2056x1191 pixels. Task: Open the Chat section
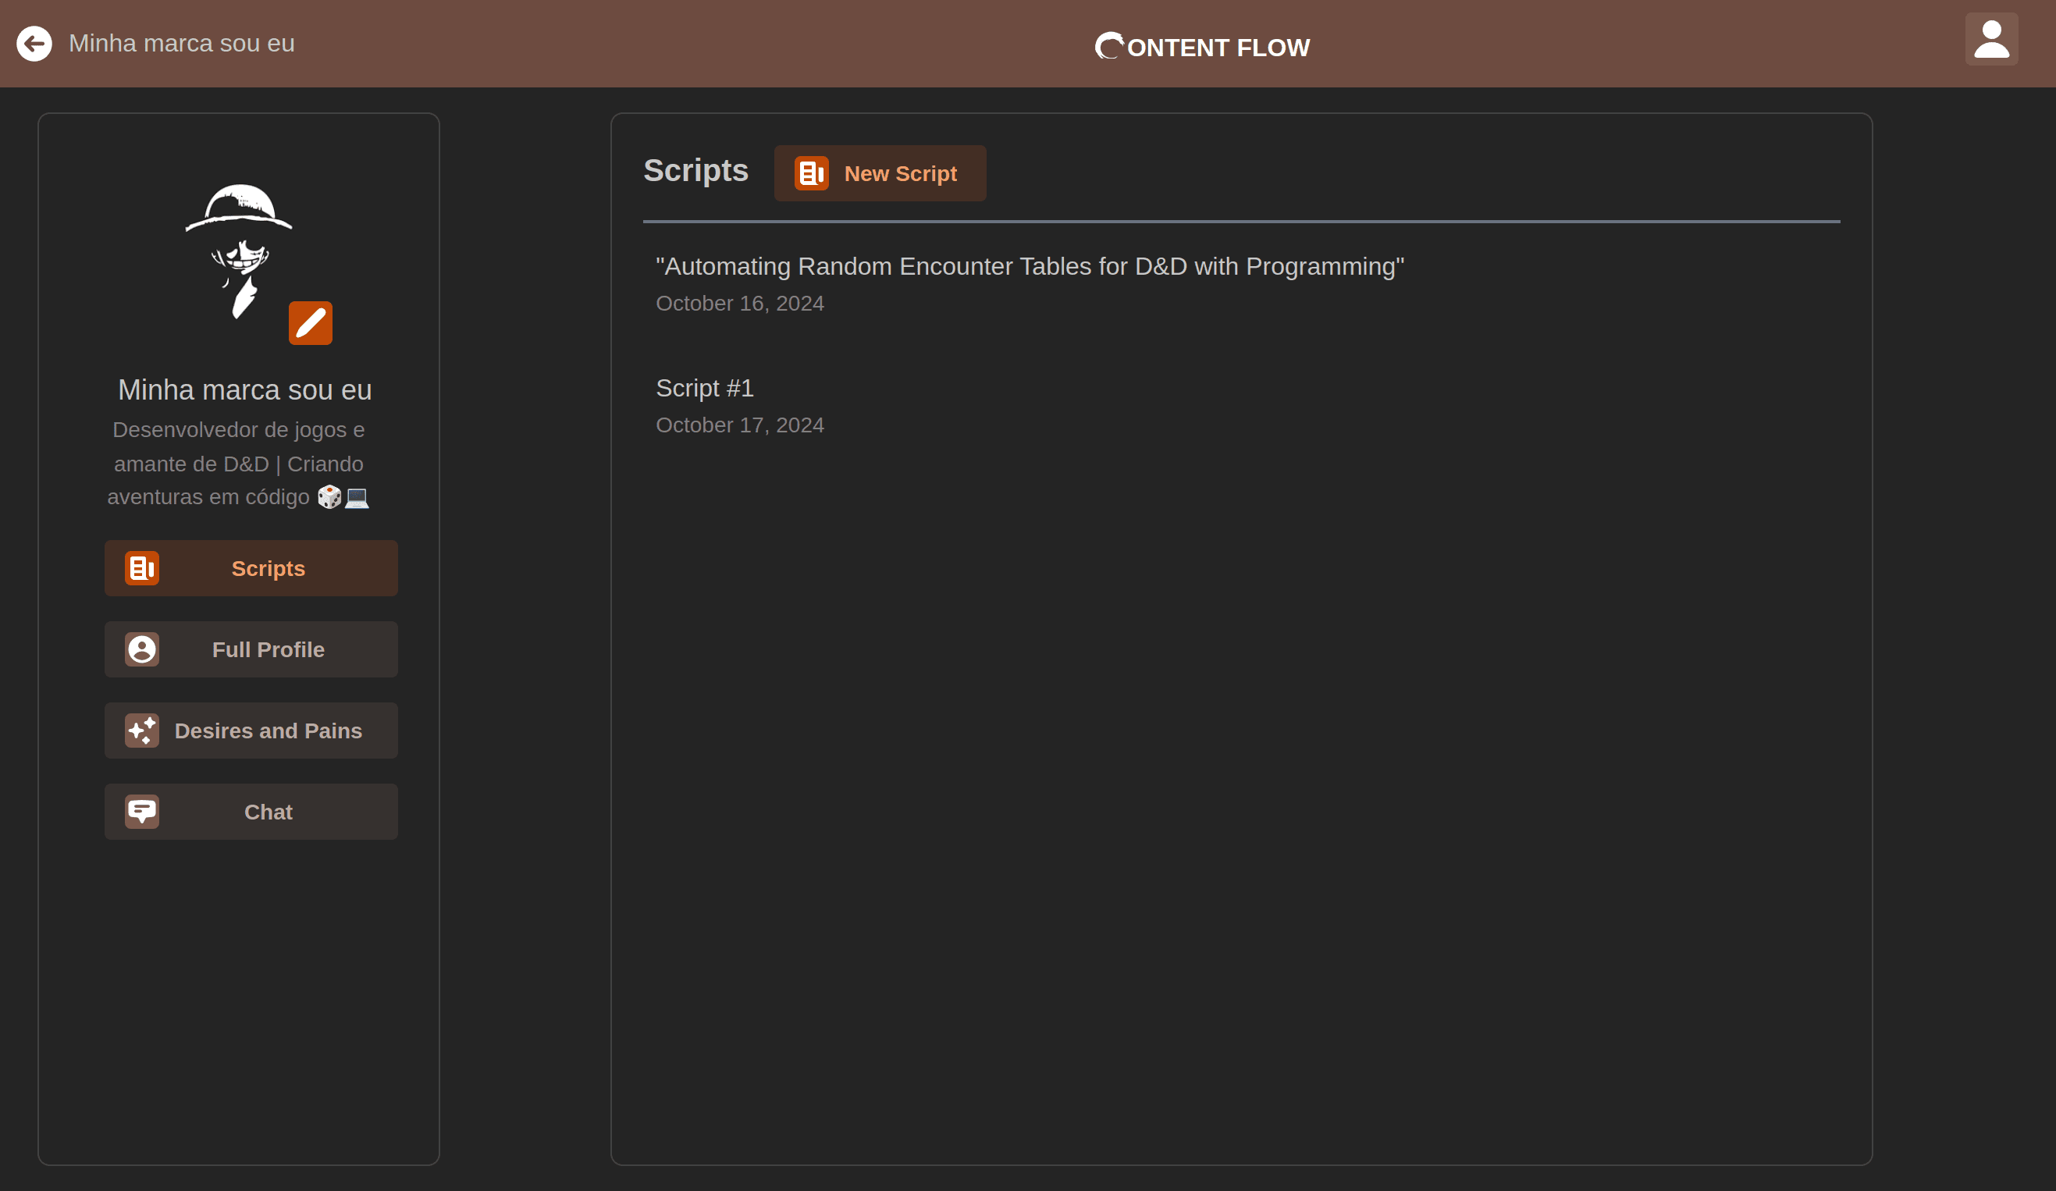click(x=251, y=812)
